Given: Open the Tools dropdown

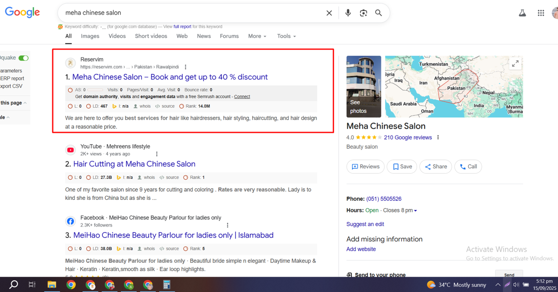Looking at the screenshot, I should point(286,36).
